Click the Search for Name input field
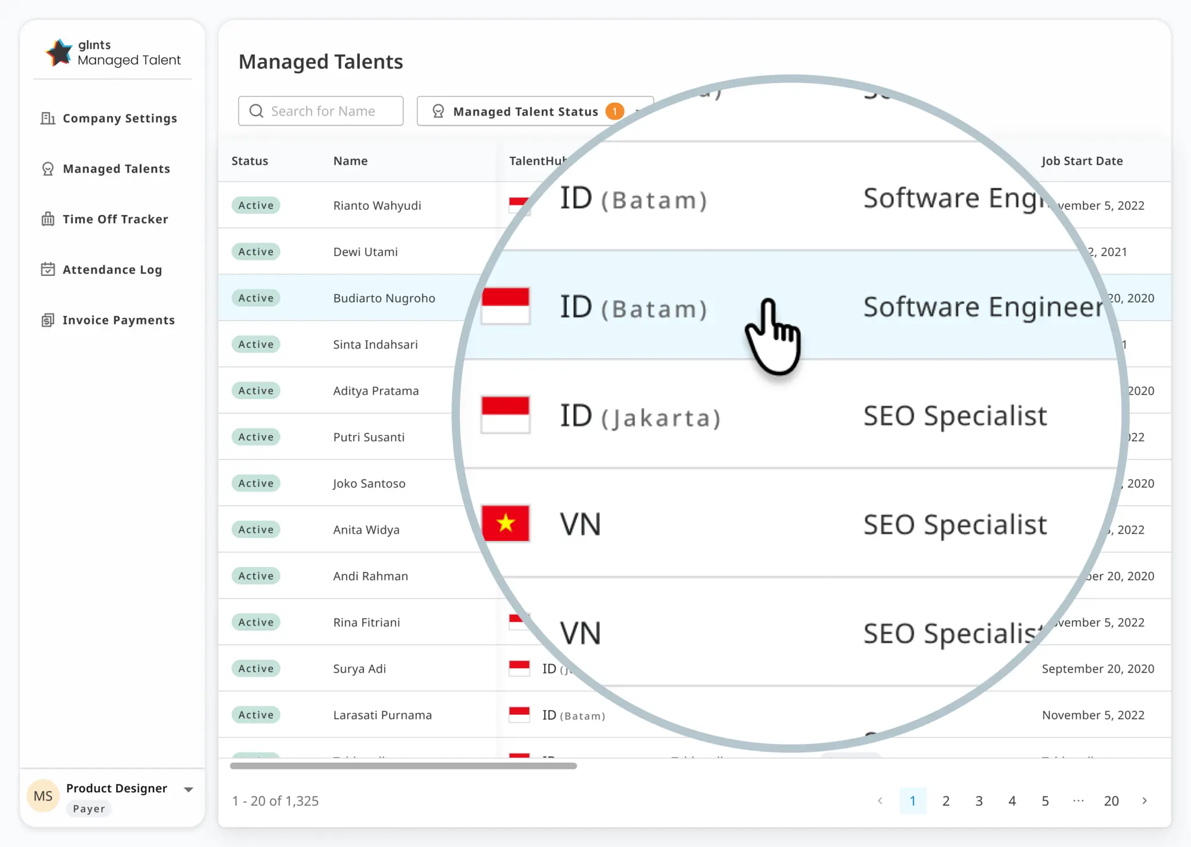 pyautogui.click(x=325, y=111)
